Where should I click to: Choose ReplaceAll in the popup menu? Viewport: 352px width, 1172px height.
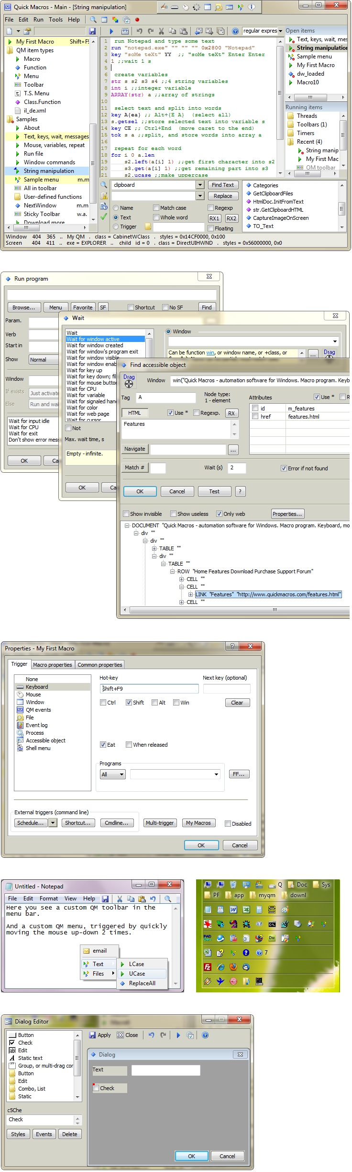pos(142,983)
